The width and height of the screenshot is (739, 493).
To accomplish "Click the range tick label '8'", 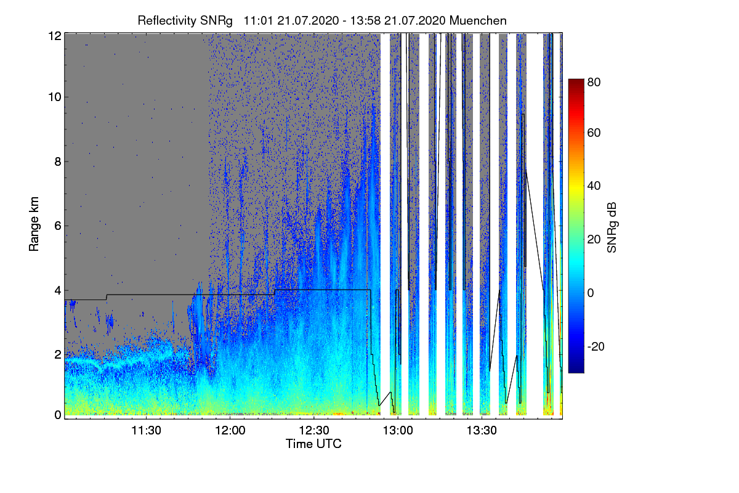I will tap(58, 161).
